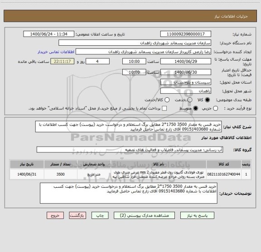Click the پاسخ به نیاز button
This screenshot has height=252, width=261.
tap(197, 215)
